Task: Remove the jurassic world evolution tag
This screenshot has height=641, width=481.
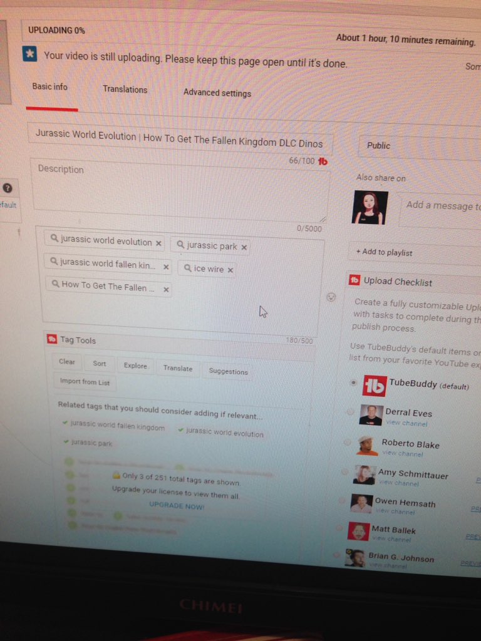Action: click(158, 244)
